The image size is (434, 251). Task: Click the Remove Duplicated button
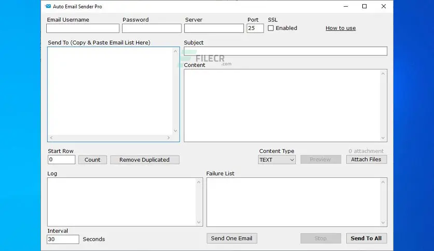tap(144, 160)
